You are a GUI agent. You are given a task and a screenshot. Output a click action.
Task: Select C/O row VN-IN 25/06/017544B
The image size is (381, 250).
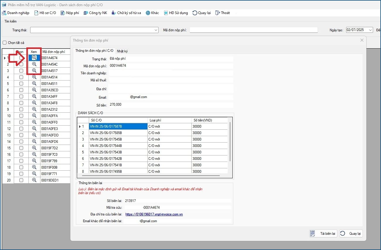(118, 146)
